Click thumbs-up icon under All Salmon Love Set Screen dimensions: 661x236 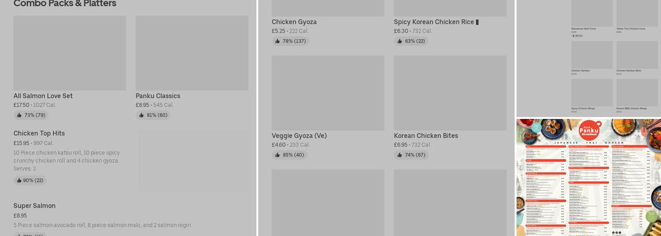pos(19,115)
